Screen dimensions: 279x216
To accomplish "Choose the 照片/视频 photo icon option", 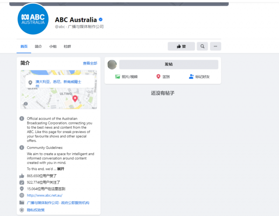I will click(118, 76).
